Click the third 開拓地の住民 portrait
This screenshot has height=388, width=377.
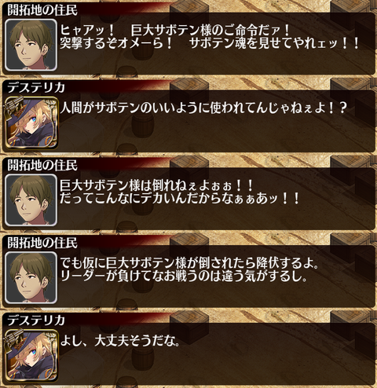point(31,277)
